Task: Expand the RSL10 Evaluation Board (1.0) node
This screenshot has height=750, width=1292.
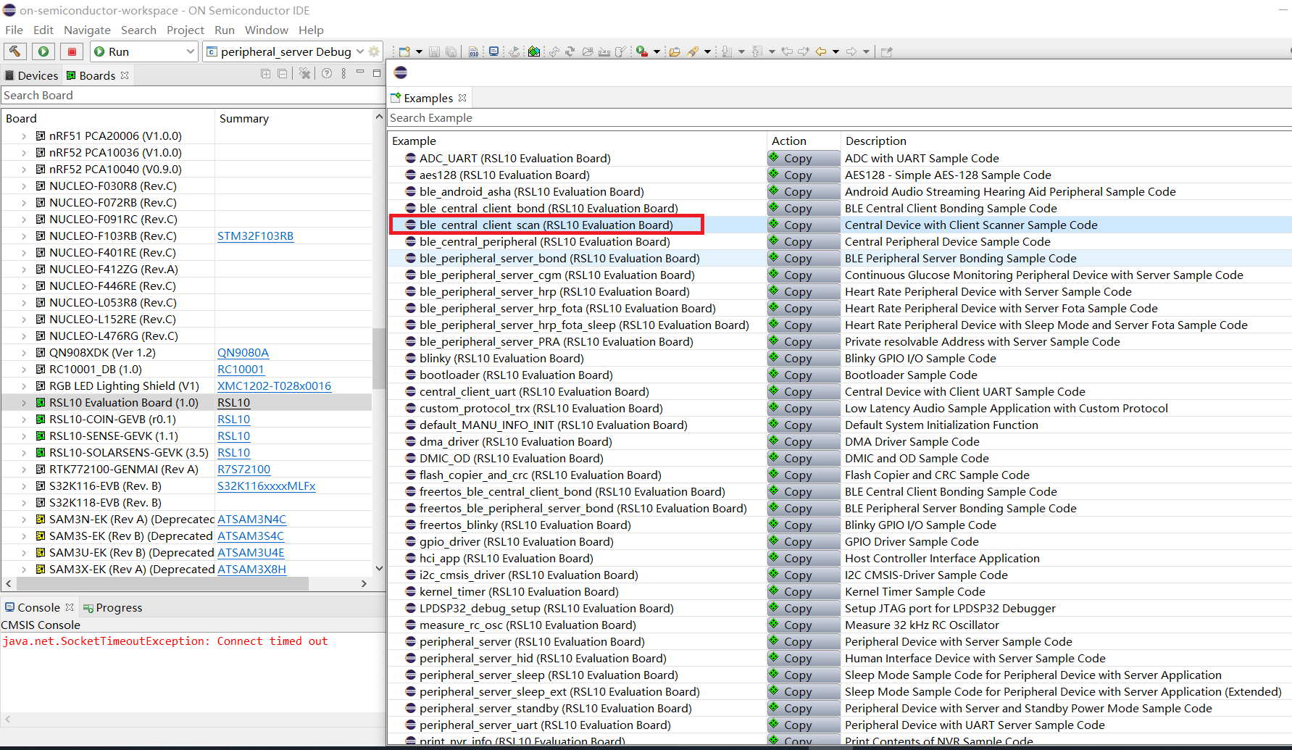Action: [x=24, y=402]
